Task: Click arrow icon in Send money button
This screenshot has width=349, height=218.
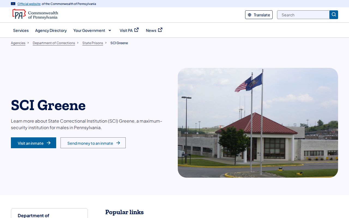Action: tap(118, 143)
